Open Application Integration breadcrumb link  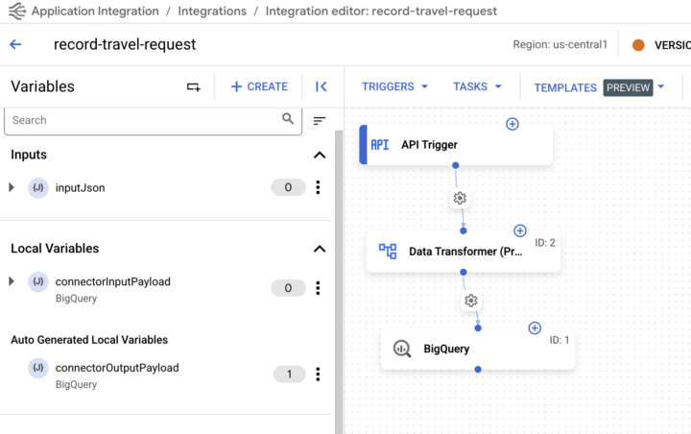pos(95,11)
